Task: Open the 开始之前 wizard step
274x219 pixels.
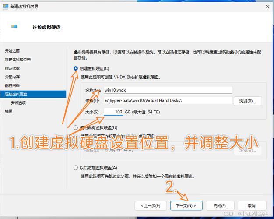Action: coord(12,51)
